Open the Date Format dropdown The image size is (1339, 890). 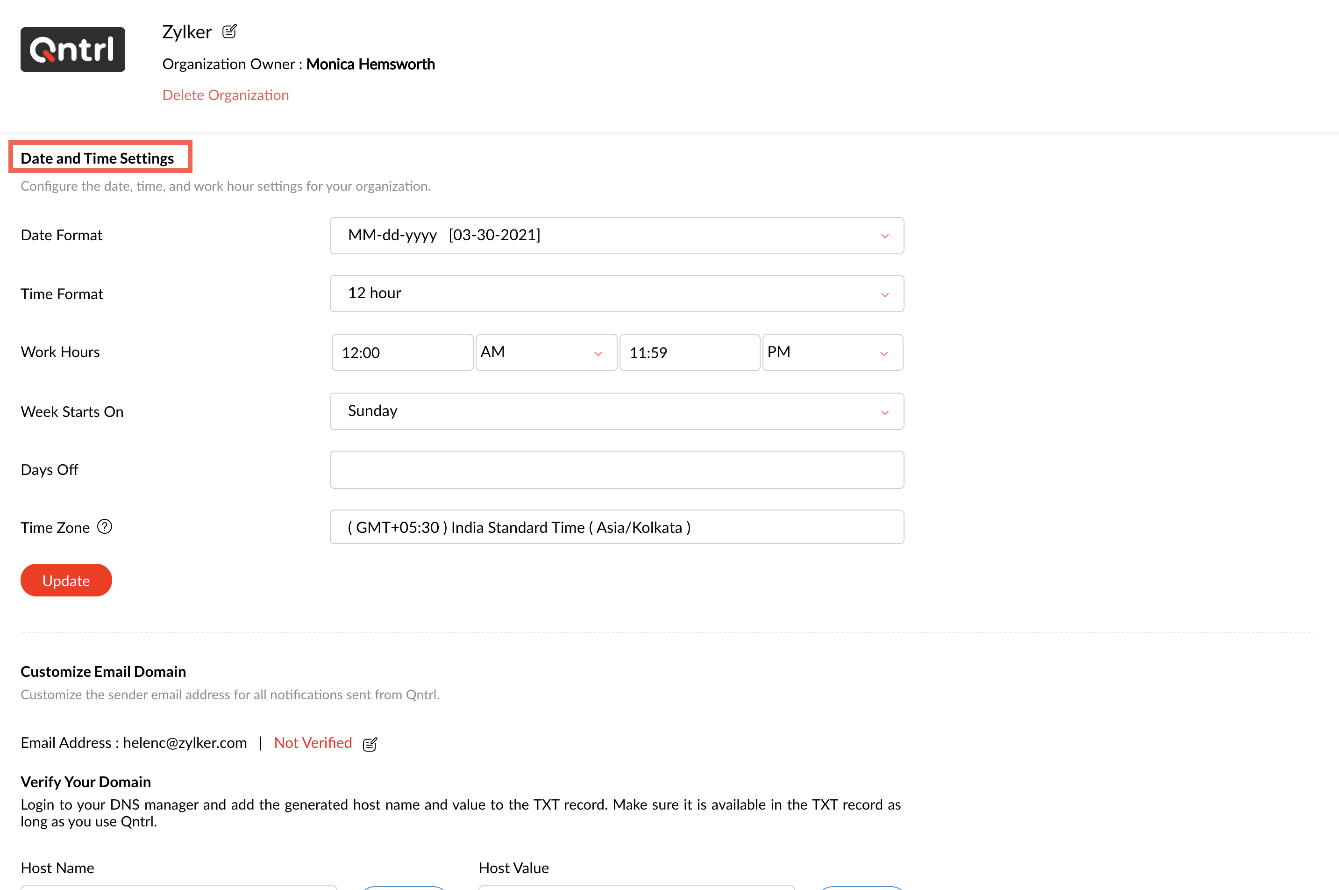coord(616,236)
